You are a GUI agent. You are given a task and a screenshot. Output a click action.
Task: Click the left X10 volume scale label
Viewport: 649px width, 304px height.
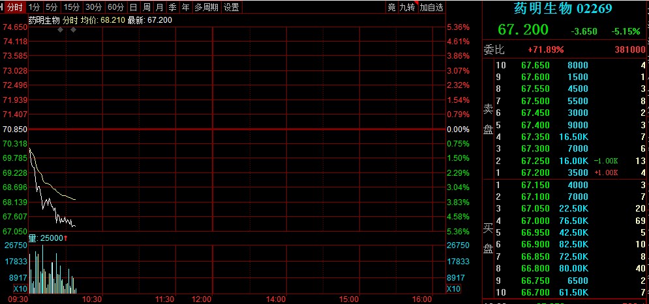coord(20,288)
